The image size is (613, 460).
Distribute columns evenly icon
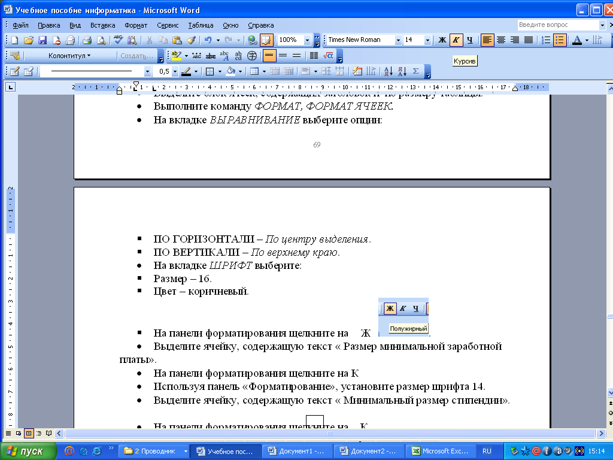(x=340, y=71)
